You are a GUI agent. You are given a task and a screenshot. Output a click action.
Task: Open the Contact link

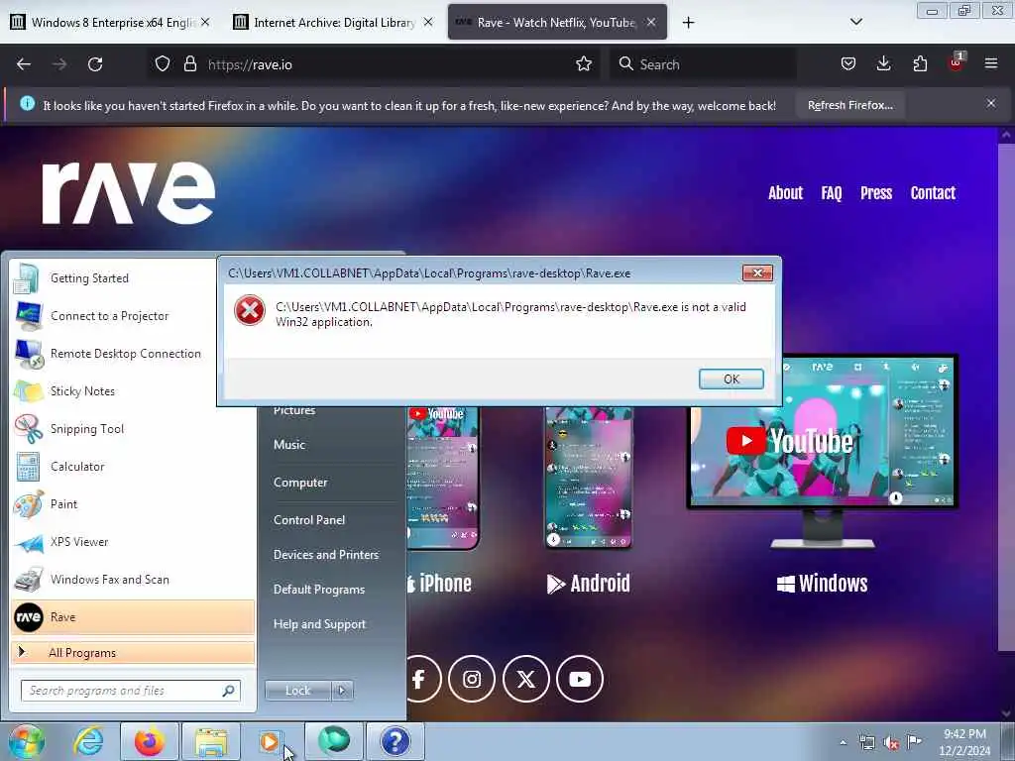pos(933,193)
